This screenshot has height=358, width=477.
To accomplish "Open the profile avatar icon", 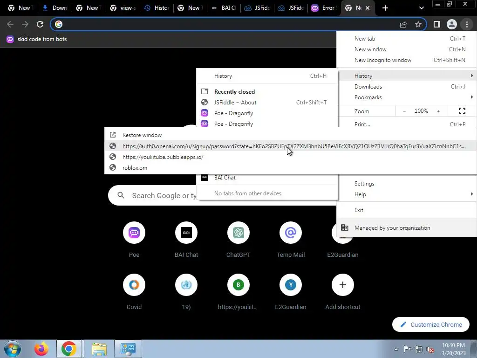I will 452,24.
